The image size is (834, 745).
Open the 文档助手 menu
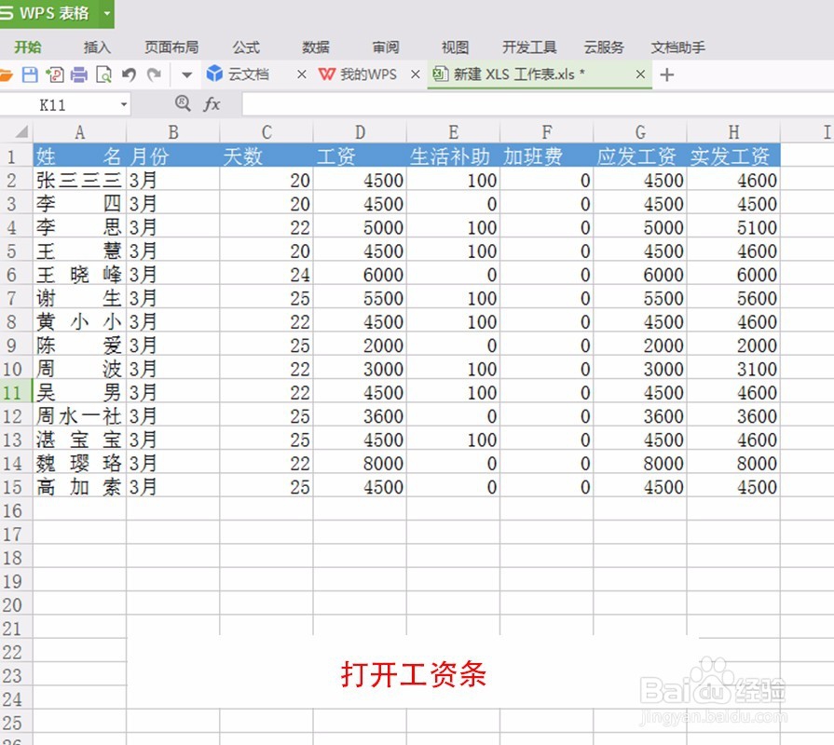(678, 47)
